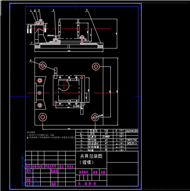This screenshot has height=191, width=190.
Task: Click the "T8" material cell in row 7
Action: point(106,131)
